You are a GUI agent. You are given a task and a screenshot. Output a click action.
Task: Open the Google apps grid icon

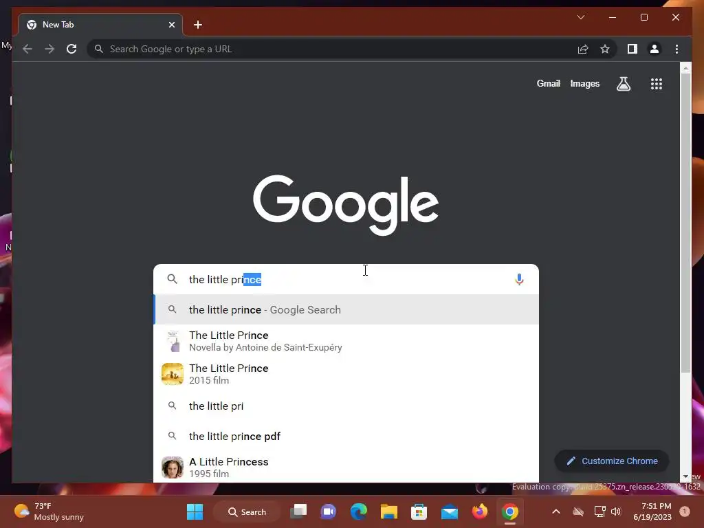pyautogui.click(x=657, y=84)
